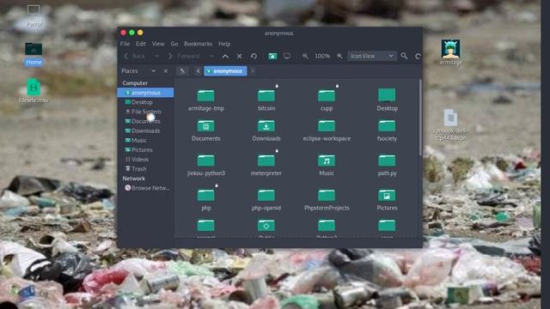Select the Pictures folder in icon view
This screenshot has width=550, height=309.
(387, 200)
